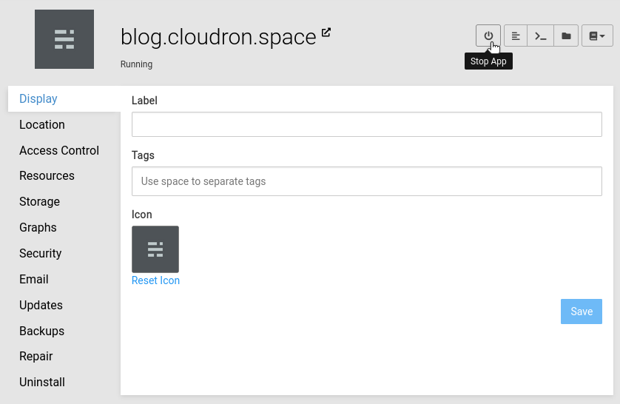Open the app logs icon

tap(516, 36)
